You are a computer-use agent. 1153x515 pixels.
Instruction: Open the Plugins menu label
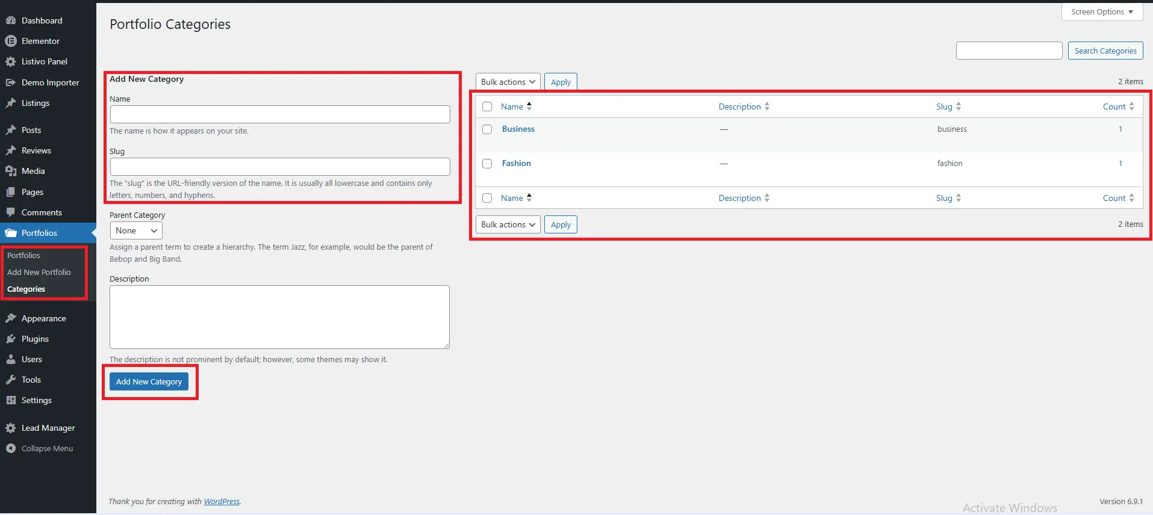(x=35, y=339)
